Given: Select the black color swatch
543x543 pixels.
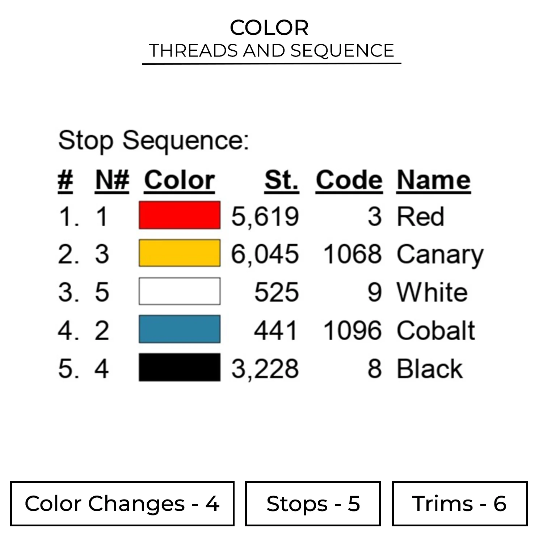Looking at the screenshot, I should point(180,367).
